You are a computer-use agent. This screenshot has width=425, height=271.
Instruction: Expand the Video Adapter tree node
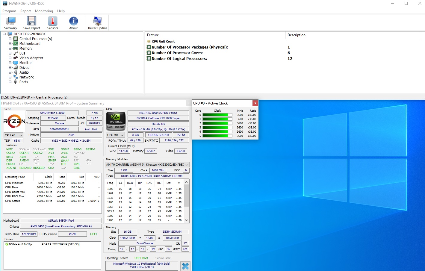pos(10,58)
